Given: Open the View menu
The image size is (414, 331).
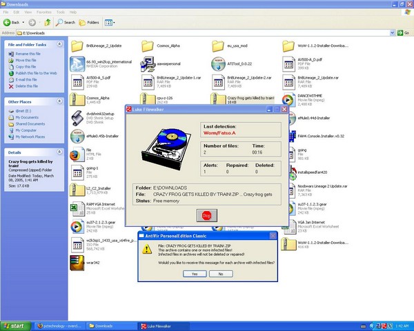Looking at the screenshot, I should 28,12.
